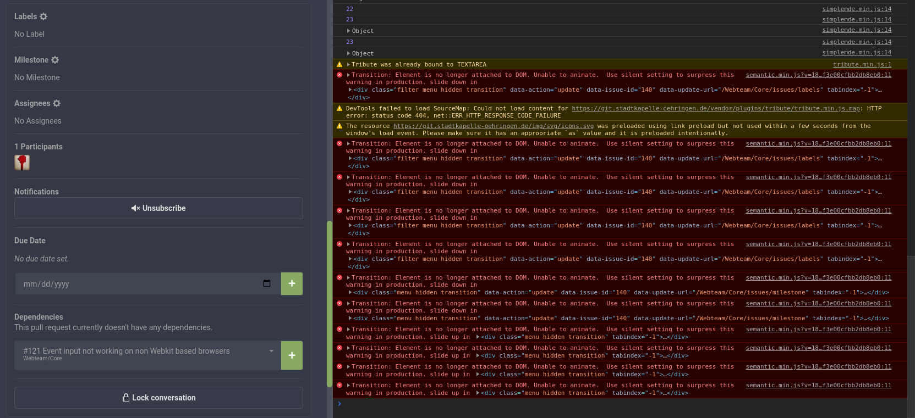The image size is (915, 418).
Task: Click the '1 Participants' heading
Action: pyautogui.click(x=39, y=147)
